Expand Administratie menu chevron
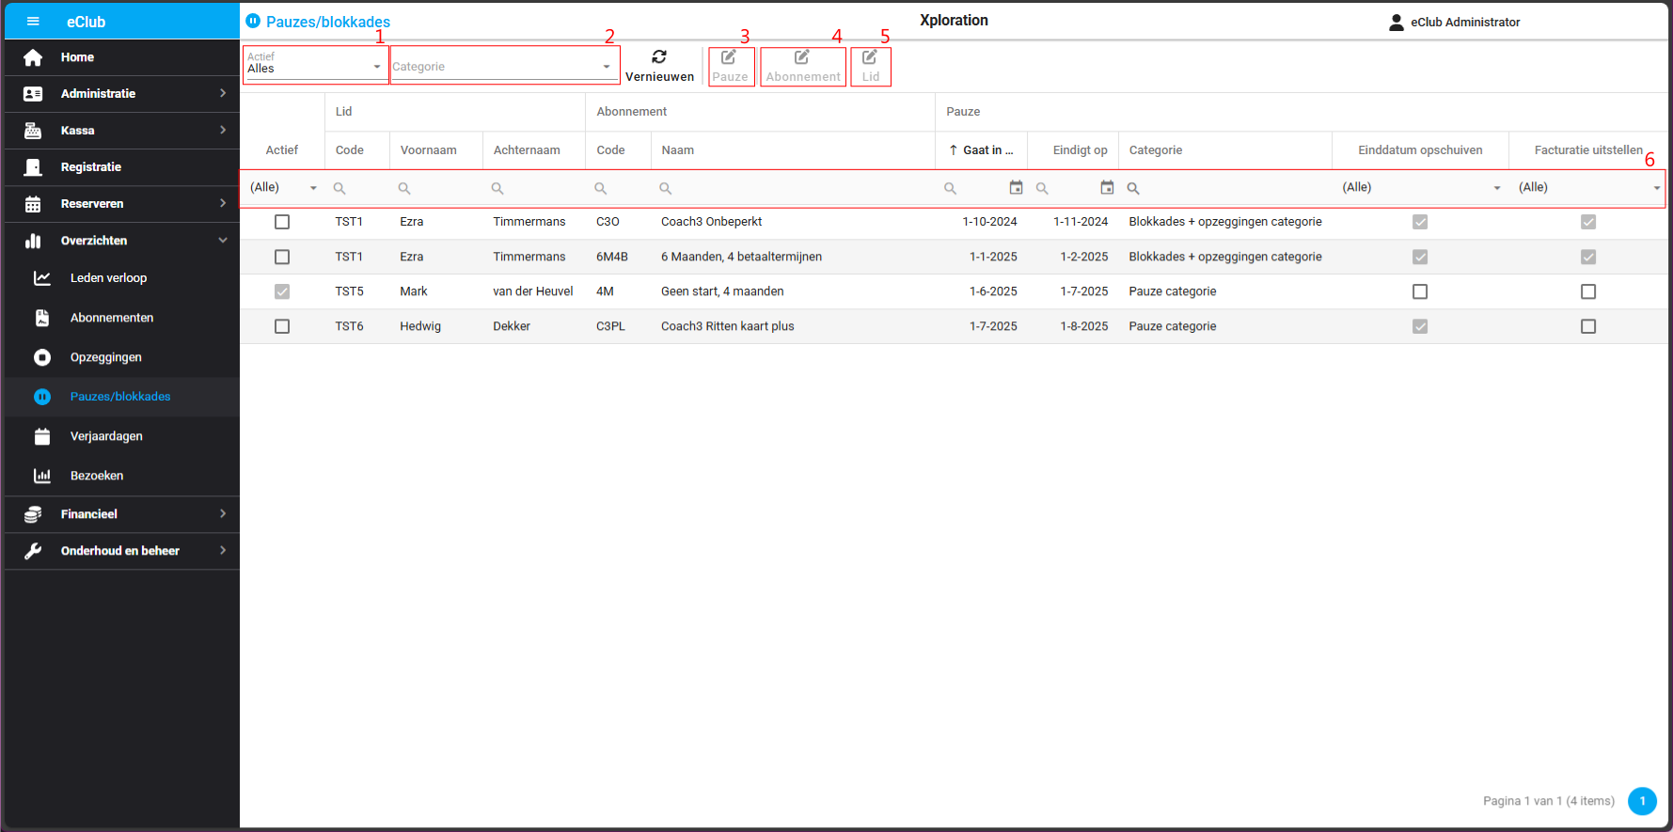 223,93
